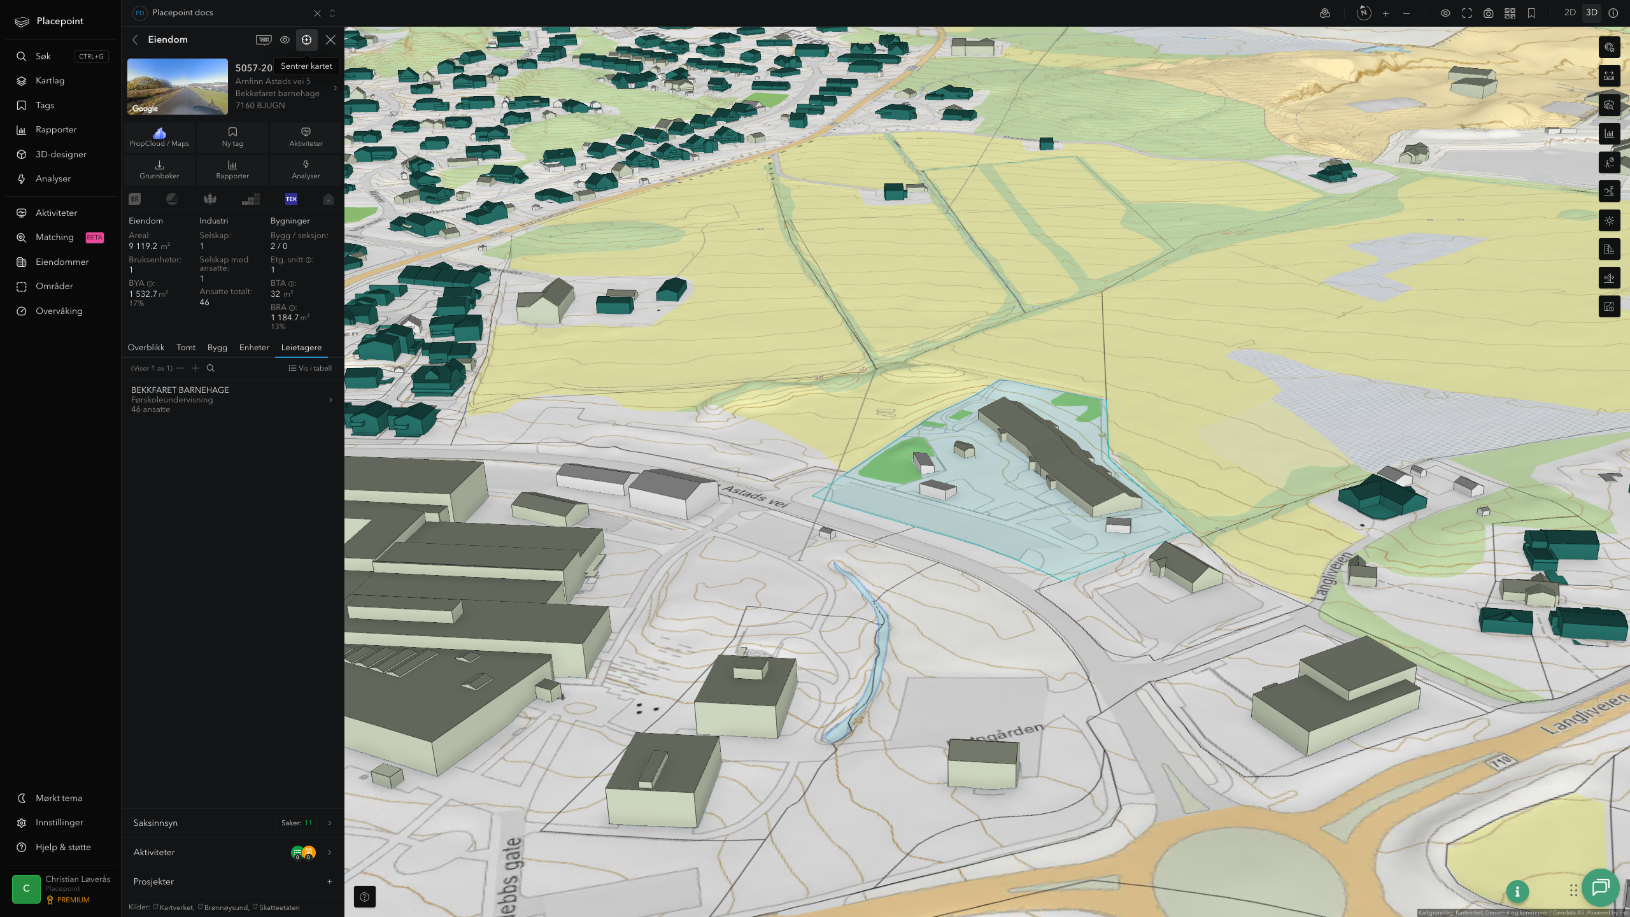
Task: Expand the Saksinnsyn section
Action: (233, 823)
